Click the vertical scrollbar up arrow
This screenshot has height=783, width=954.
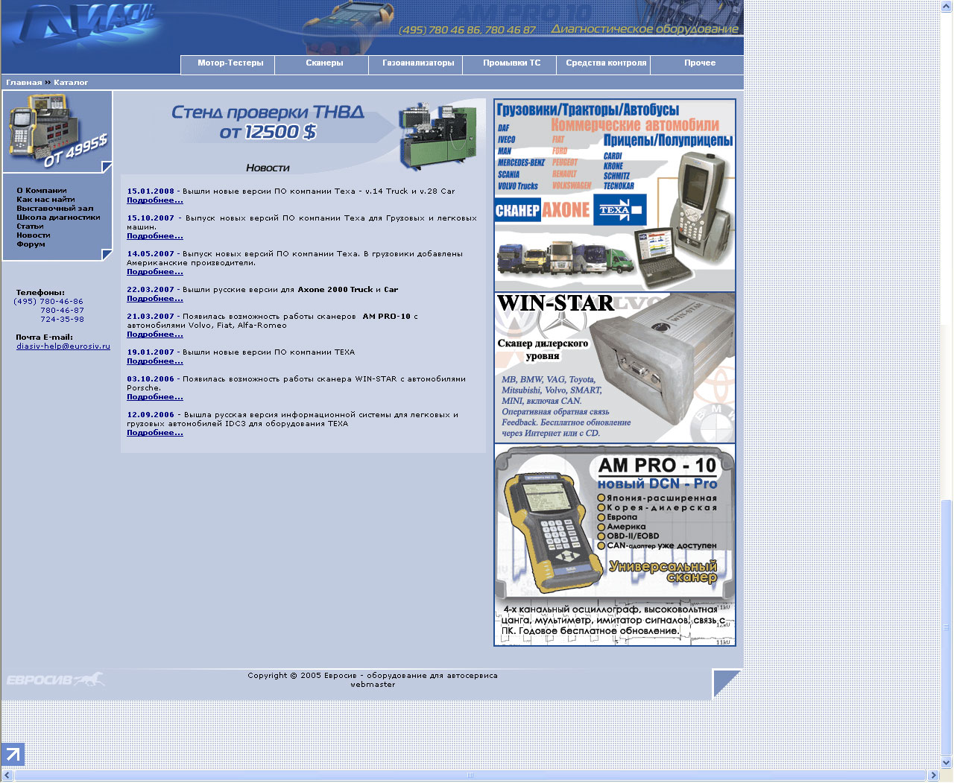[x=947, y=6]
